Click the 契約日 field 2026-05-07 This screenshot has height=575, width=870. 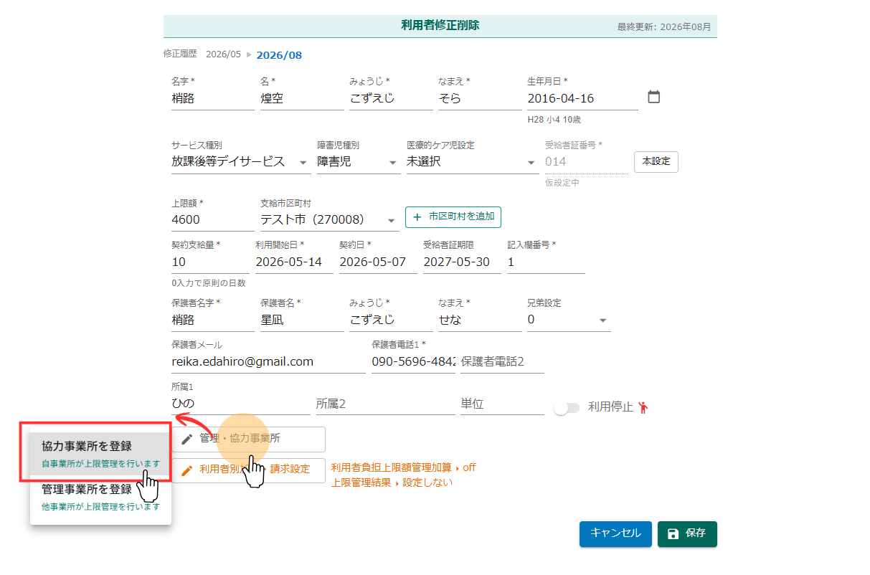(378, 262)
